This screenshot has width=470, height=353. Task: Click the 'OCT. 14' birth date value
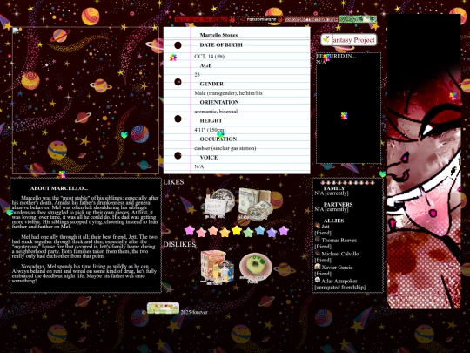point(209,56)
